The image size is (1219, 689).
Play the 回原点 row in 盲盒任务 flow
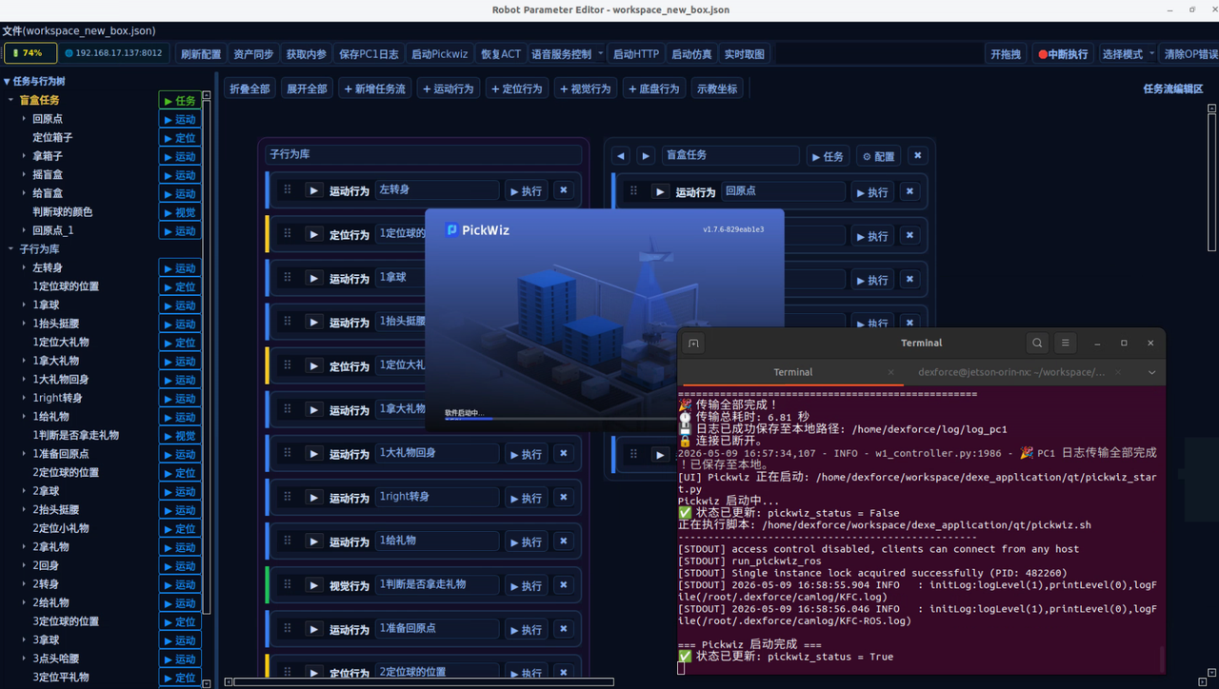point(660,192)
